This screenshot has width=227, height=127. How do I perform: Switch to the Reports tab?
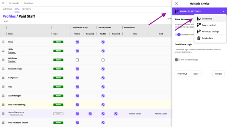click(26, 9)
